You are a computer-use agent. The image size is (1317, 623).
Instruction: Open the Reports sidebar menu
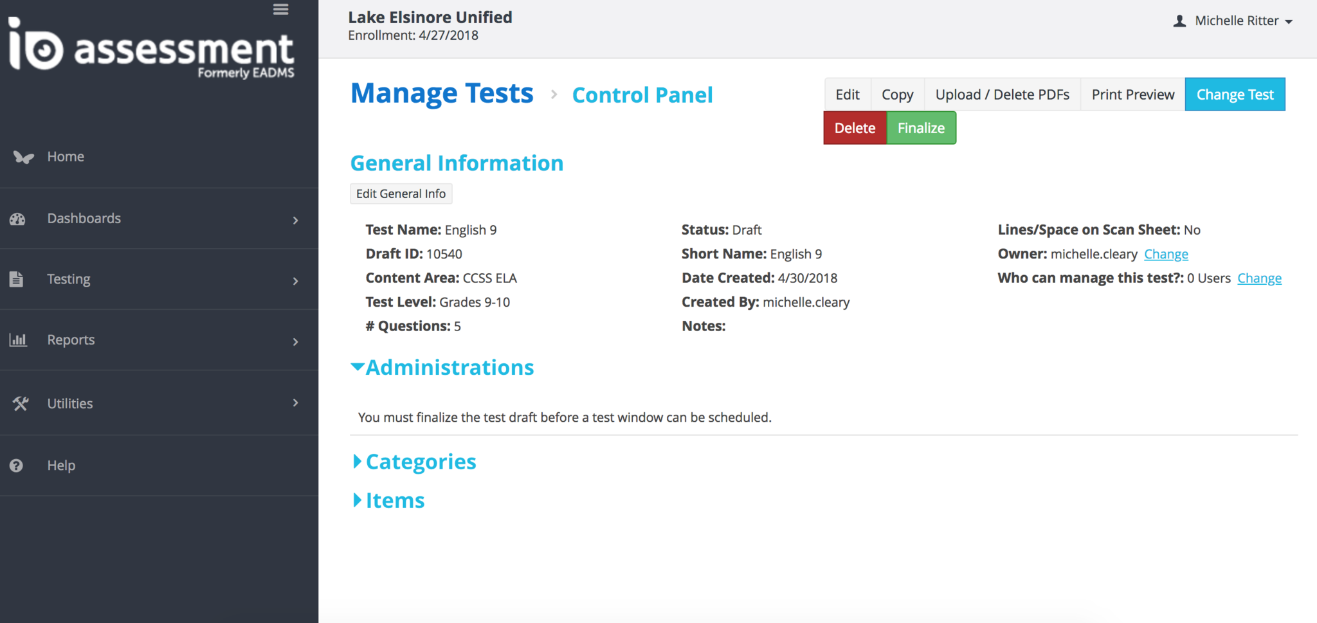tap(71, 340)
